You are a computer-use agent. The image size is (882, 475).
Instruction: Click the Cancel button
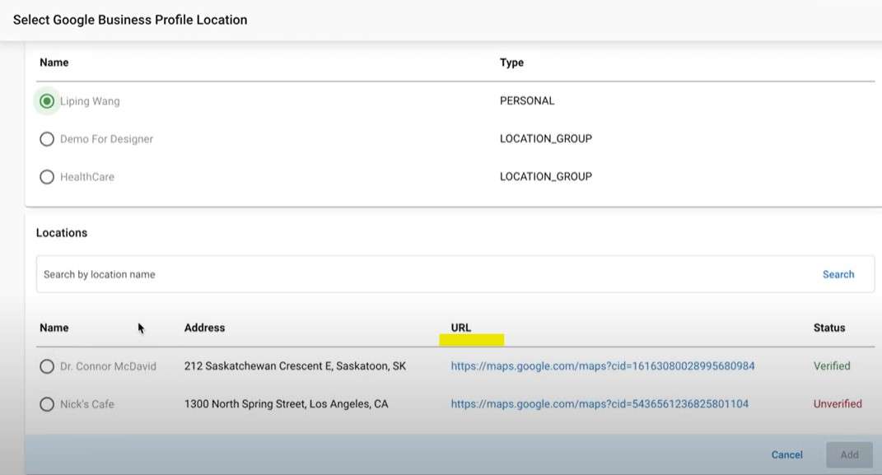coord(786,454)
